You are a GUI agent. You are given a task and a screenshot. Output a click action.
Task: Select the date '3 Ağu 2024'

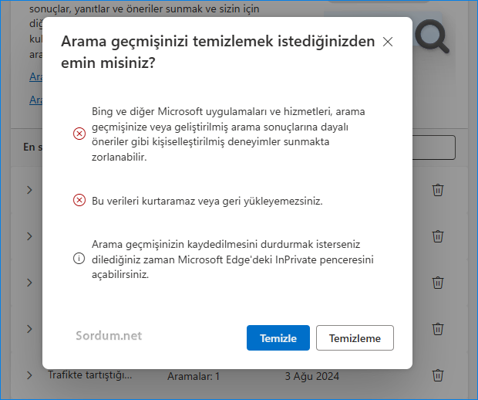coord(312,376)
